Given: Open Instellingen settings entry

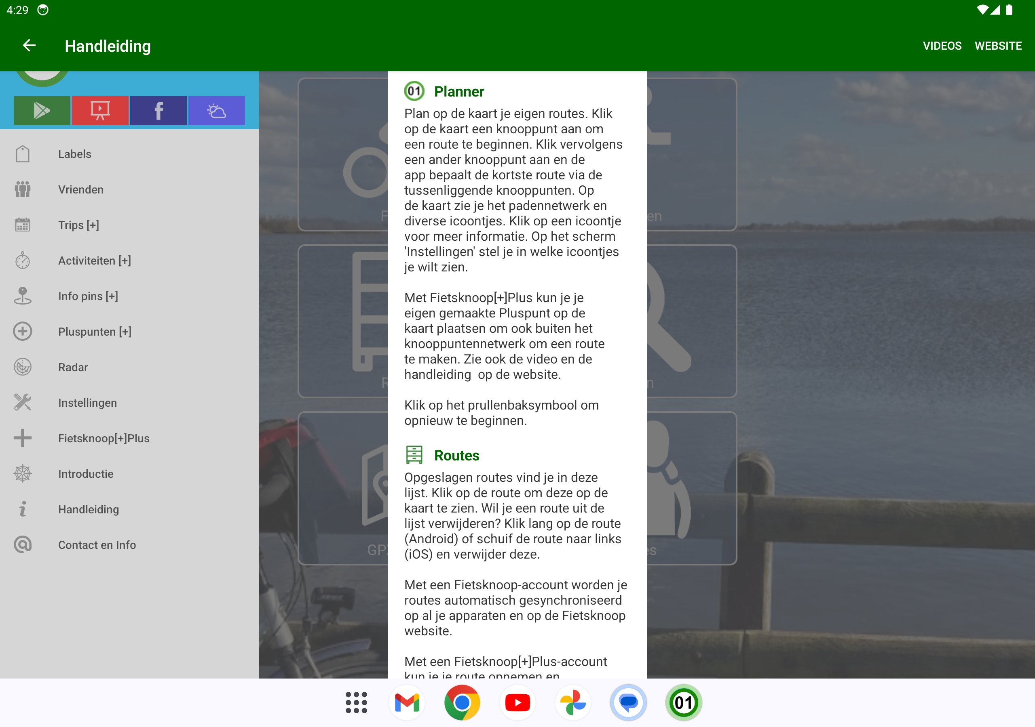Looking at the screenshot, I should [x=87, y=403].
